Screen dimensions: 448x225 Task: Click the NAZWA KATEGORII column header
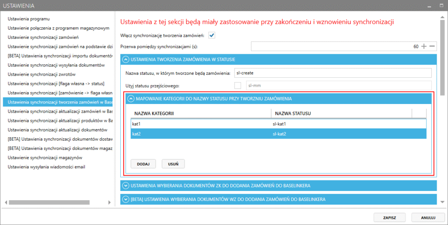pyautogui.click(x=200, y=114)
